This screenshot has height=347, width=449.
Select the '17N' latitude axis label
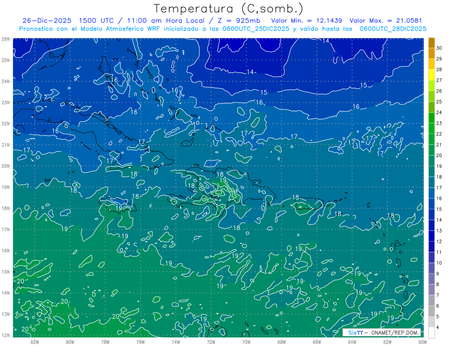click(5, 229)
